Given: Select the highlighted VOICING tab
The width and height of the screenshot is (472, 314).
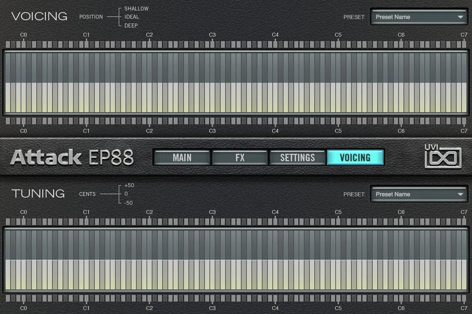Looking at the screenshot, I should click(355, 158).
